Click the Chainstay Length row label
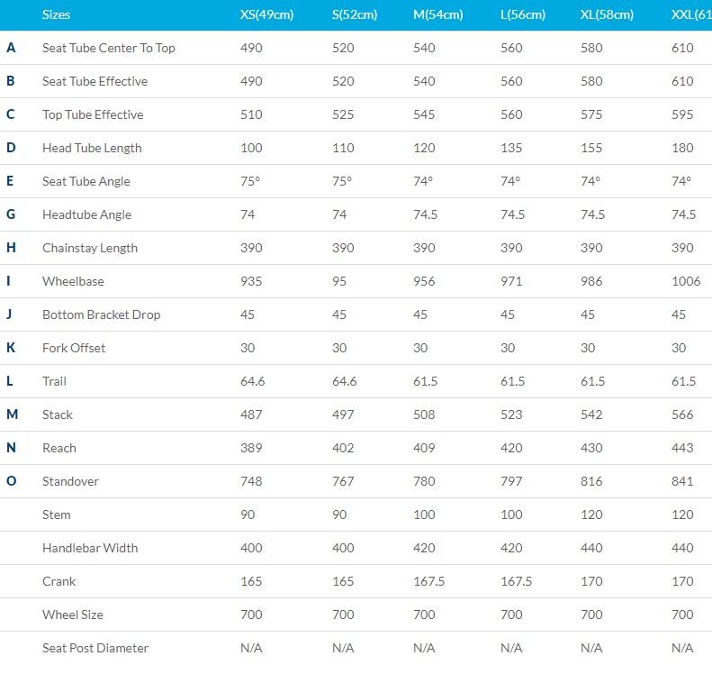The image size is (712, 674). click(x=90, y=248)
